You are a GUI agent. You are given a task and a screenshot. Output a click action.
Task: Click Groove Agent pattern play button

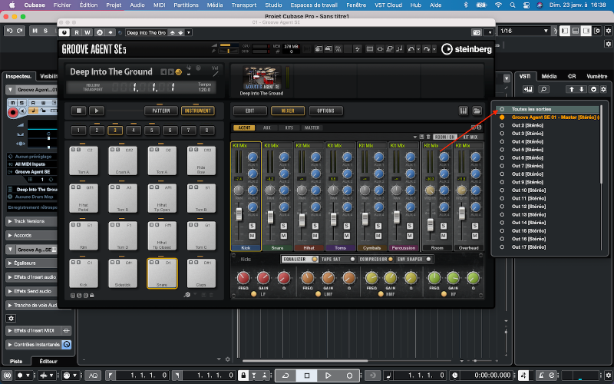click(x=97, y=111)
